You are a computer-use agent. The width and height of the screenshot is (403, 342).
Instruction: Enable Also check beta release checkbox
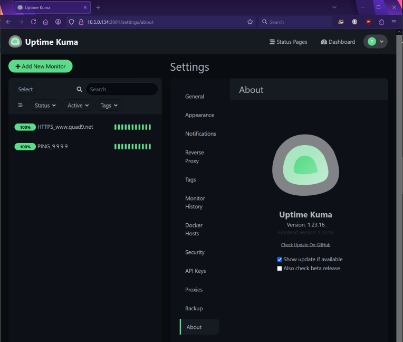click(x=280, y=269)
